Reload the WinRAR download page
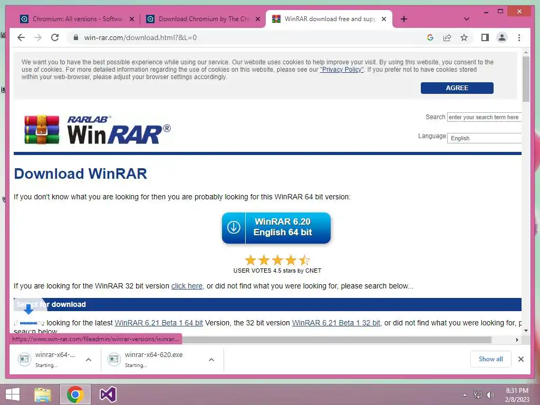Viewport: 540px width, 405px height. 55,37
